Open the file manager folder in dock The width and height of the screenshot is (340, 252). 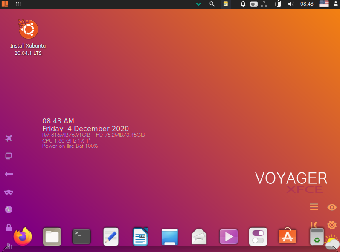[x=52, y=237]
